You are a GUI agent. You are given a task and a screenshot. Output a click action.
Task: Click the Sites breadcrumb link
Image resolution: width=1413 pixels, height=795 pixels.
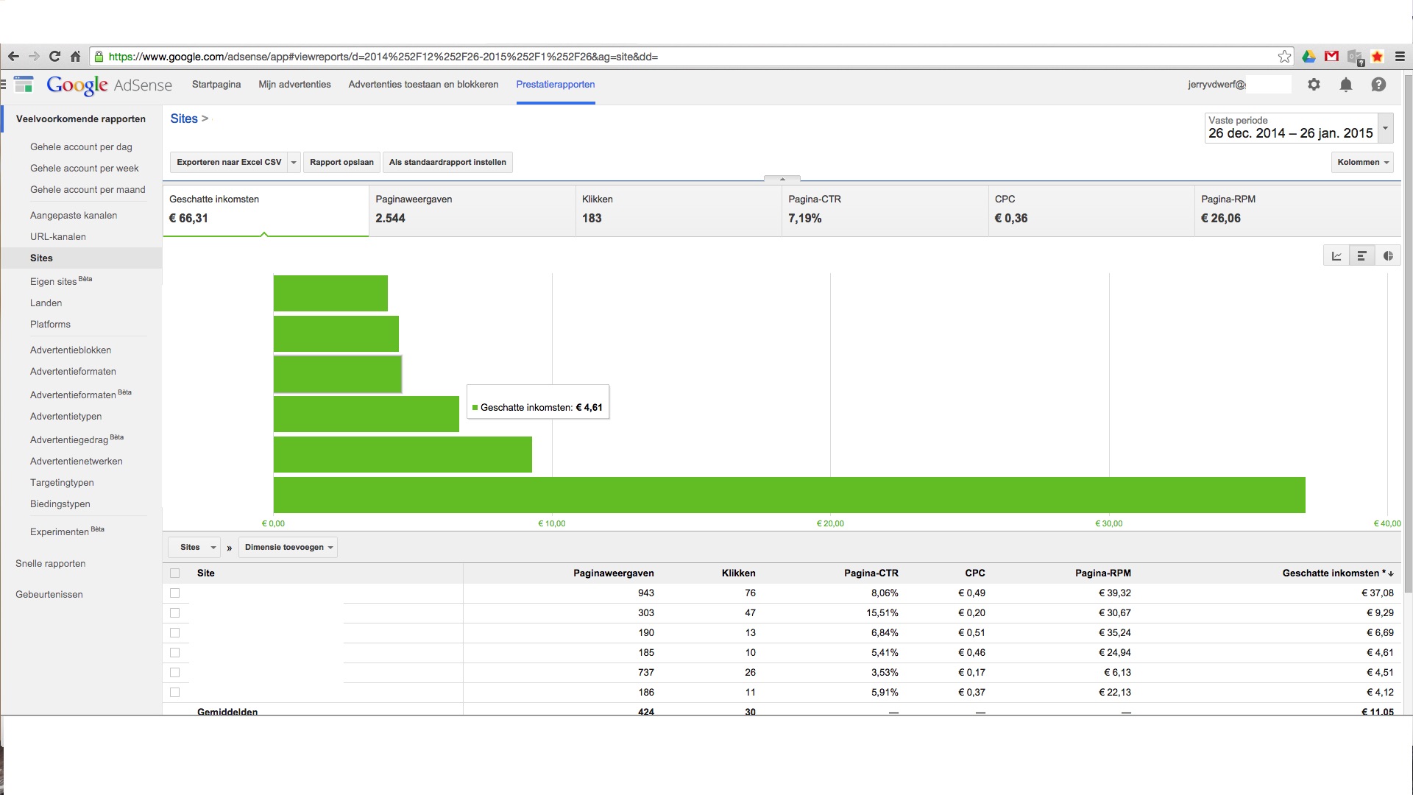[x=184, y=119]
